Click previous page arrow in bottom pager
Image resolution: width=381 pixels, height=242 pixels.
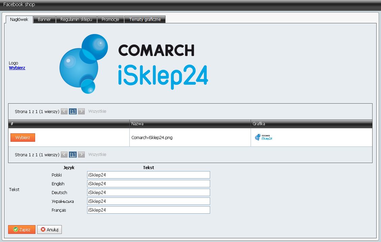pyautogui.click(x=64, y=155)
